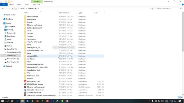This screenshot has height=103, width=184.
Task: Switch to Details view layout
Action: click(x=179, y=97)
